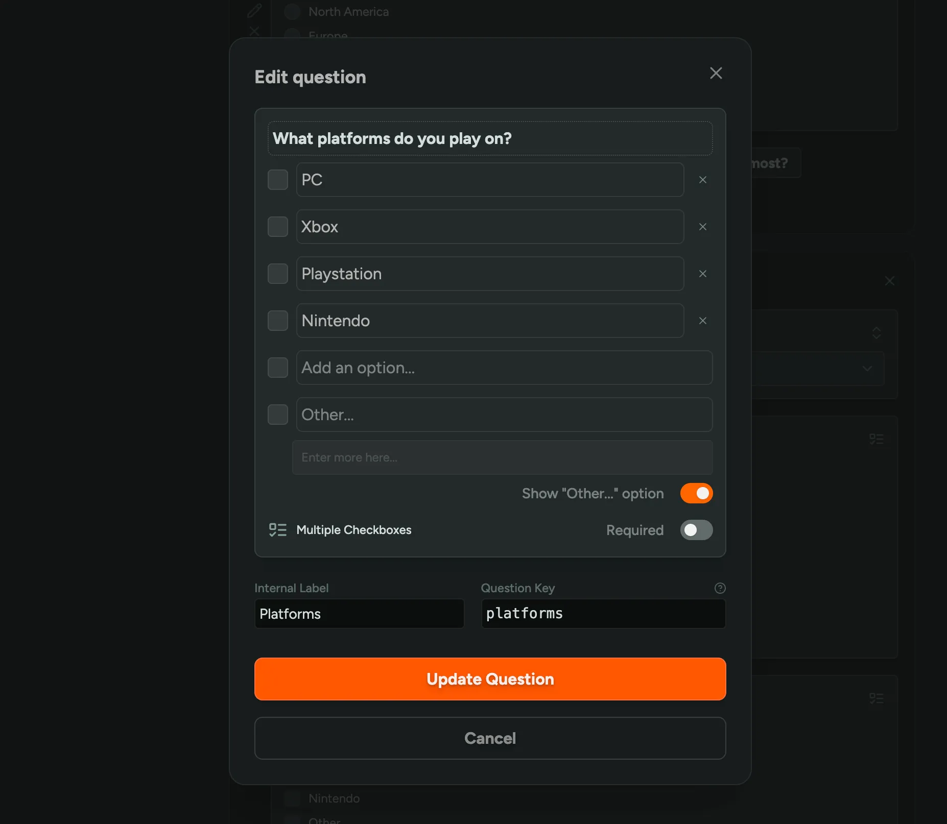Disable the Show Other option toggle
The image size is (947, 824).
point(696,493)
